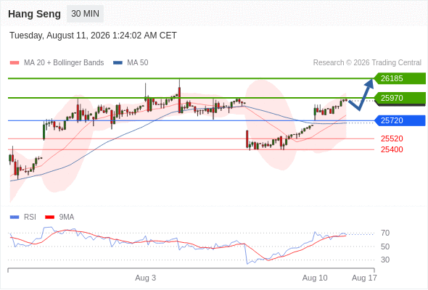Click the Hang Seng title
Viewport: 428px width, 290px height.
[x=34, y=14]
